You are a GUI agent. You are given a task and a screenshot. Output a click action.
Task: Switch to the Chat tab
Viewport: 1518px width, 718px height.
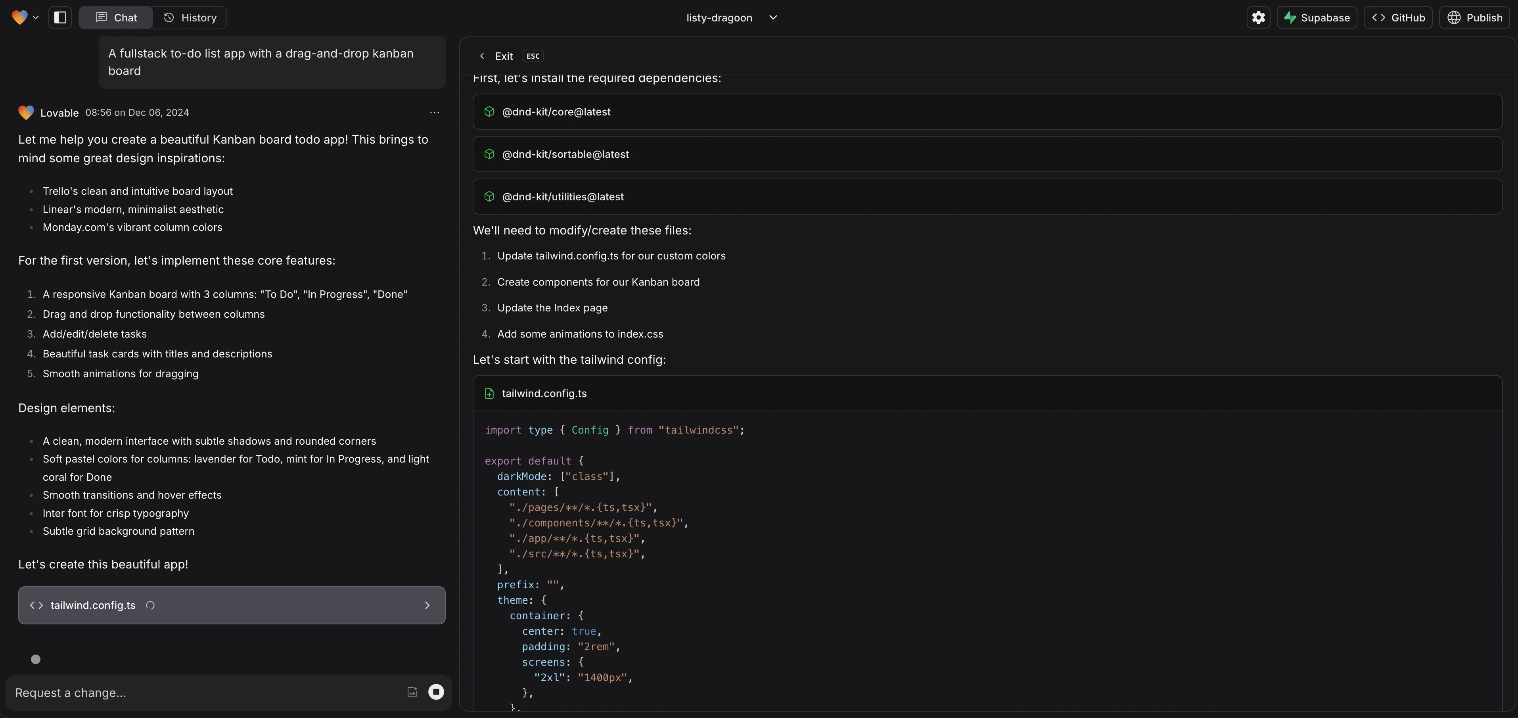(x=116, y=18)
